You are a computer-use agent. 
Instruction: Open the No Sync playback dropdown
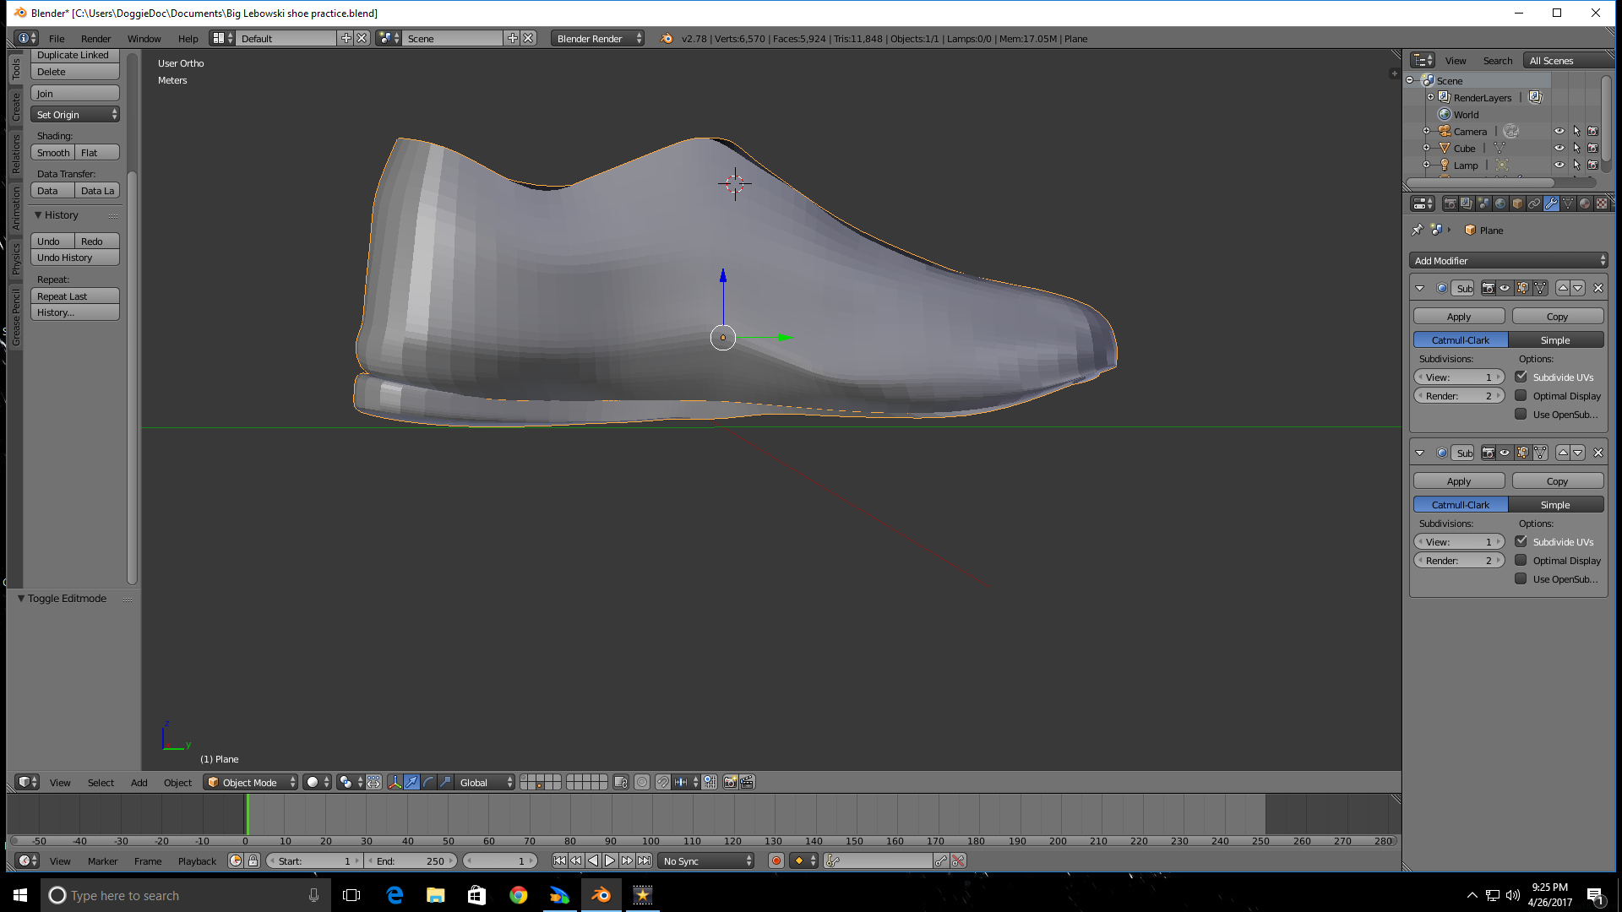[706, 861]
